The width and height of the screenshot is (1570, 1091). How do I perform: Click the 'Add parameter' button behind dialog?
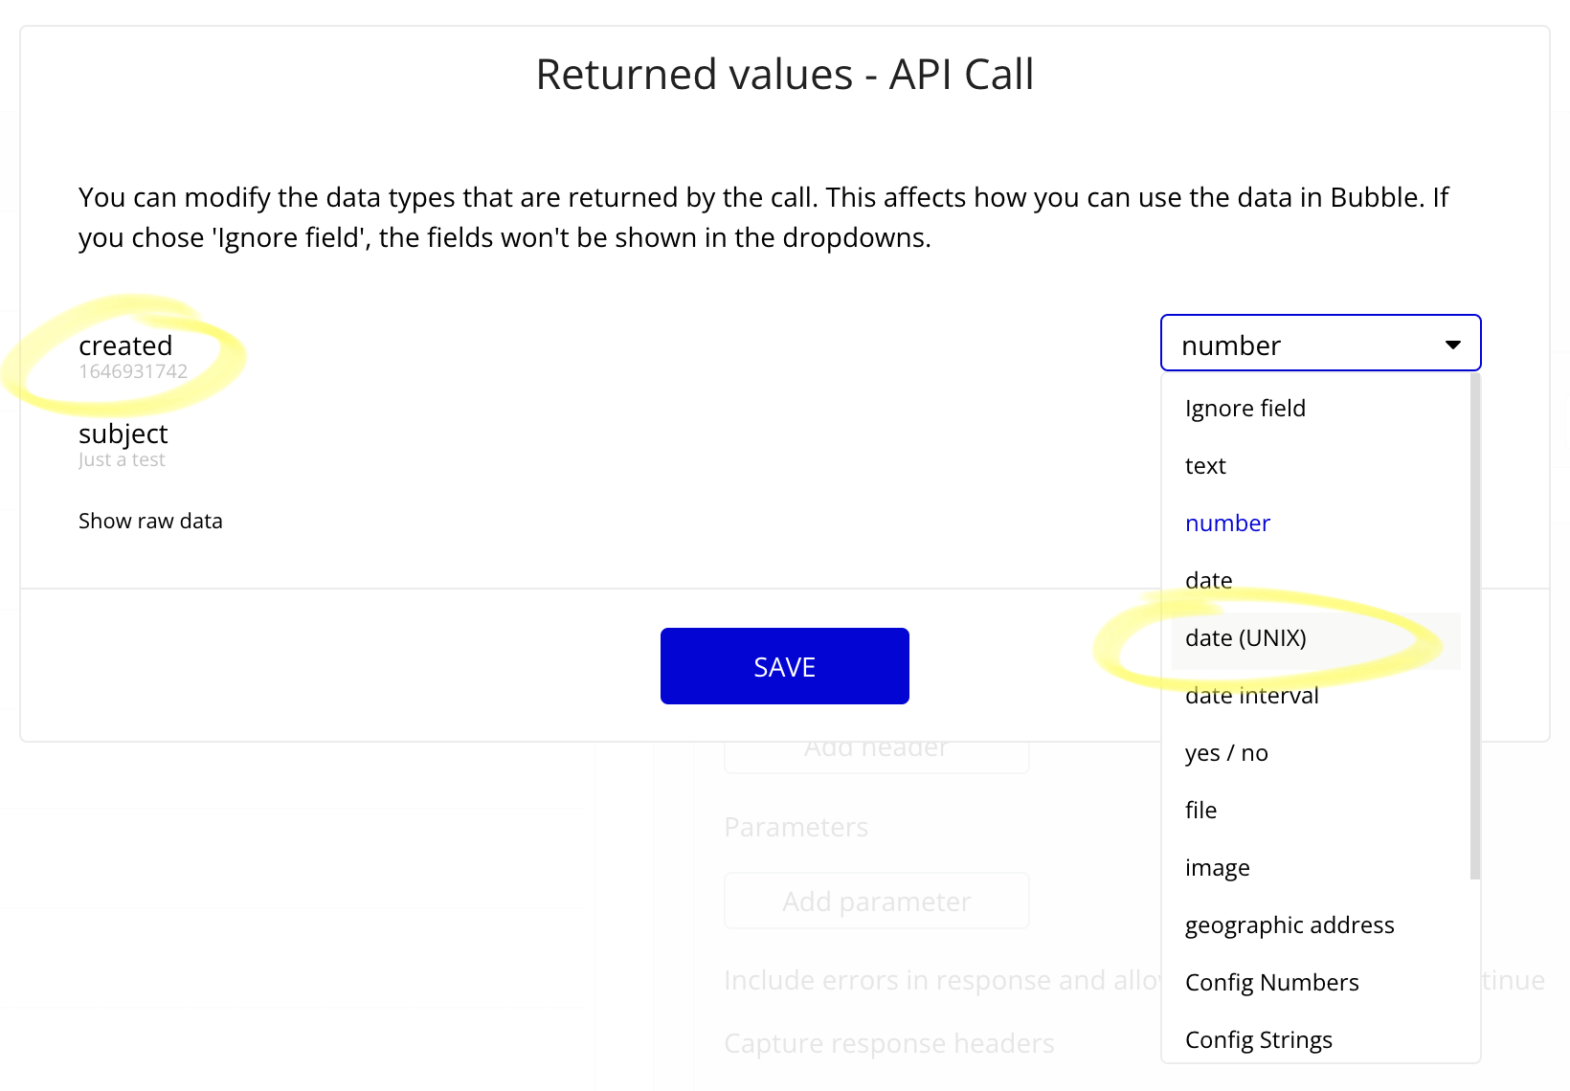pyautogui.click(x=876, y=902)
